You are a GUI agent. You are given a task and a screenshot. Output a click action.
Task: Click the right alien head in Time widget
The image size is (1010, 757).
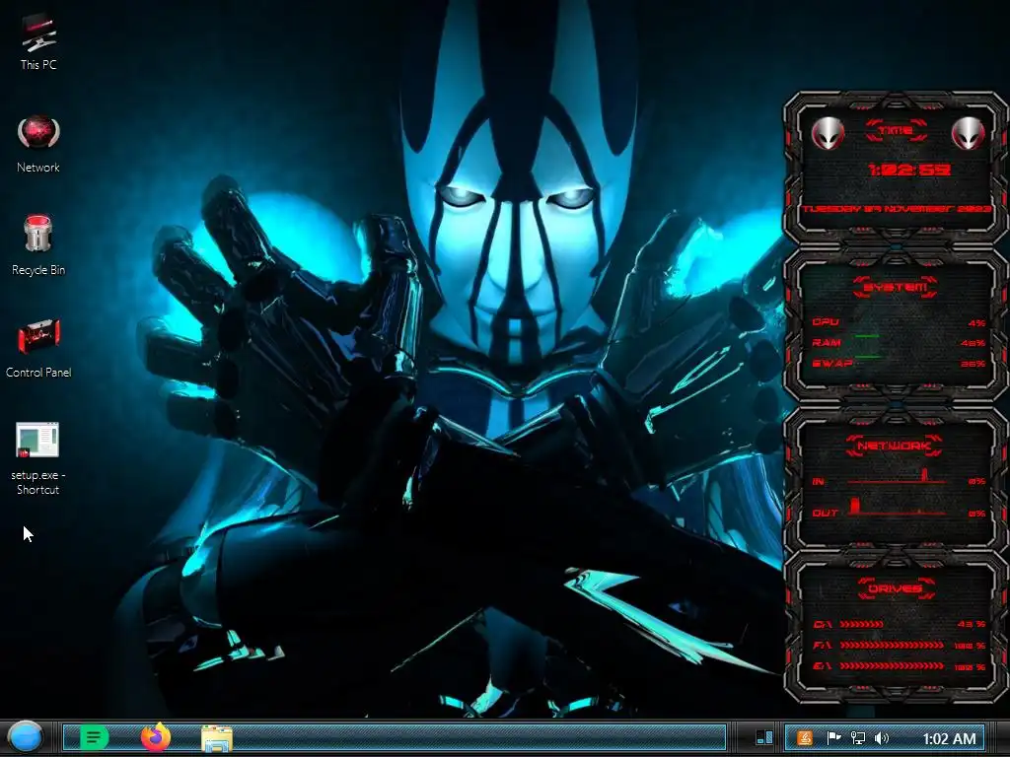[x=968, y=133]
